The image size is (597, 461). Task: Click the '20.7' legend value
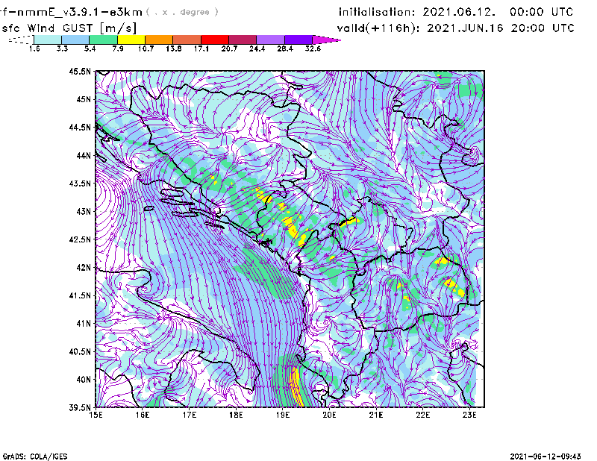point(229,48)
